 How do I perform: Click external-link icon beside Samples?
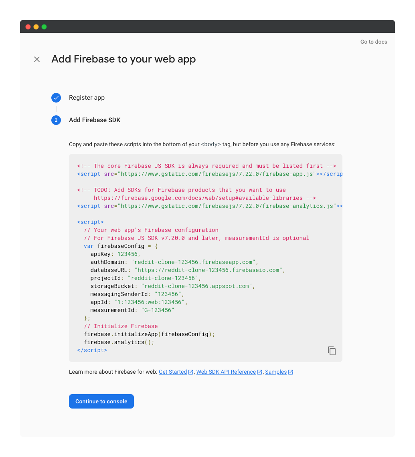pyautogui.click(x=291, y=372)
